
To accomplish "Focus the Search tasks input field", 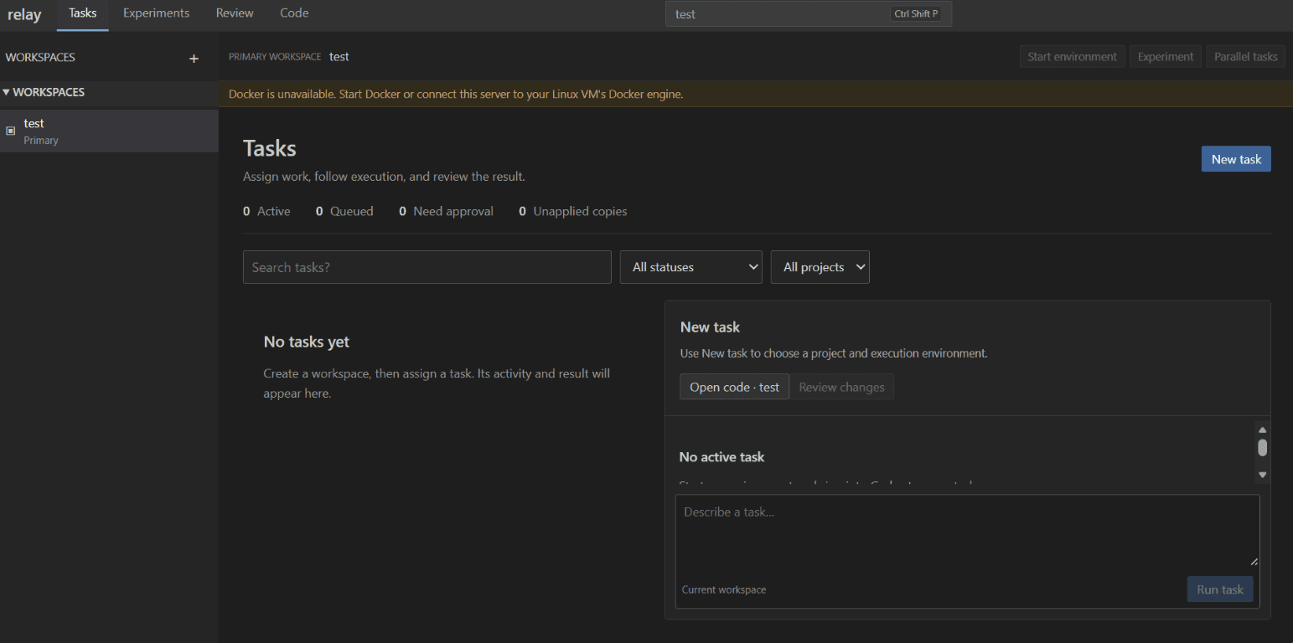I will click(427, 267).
